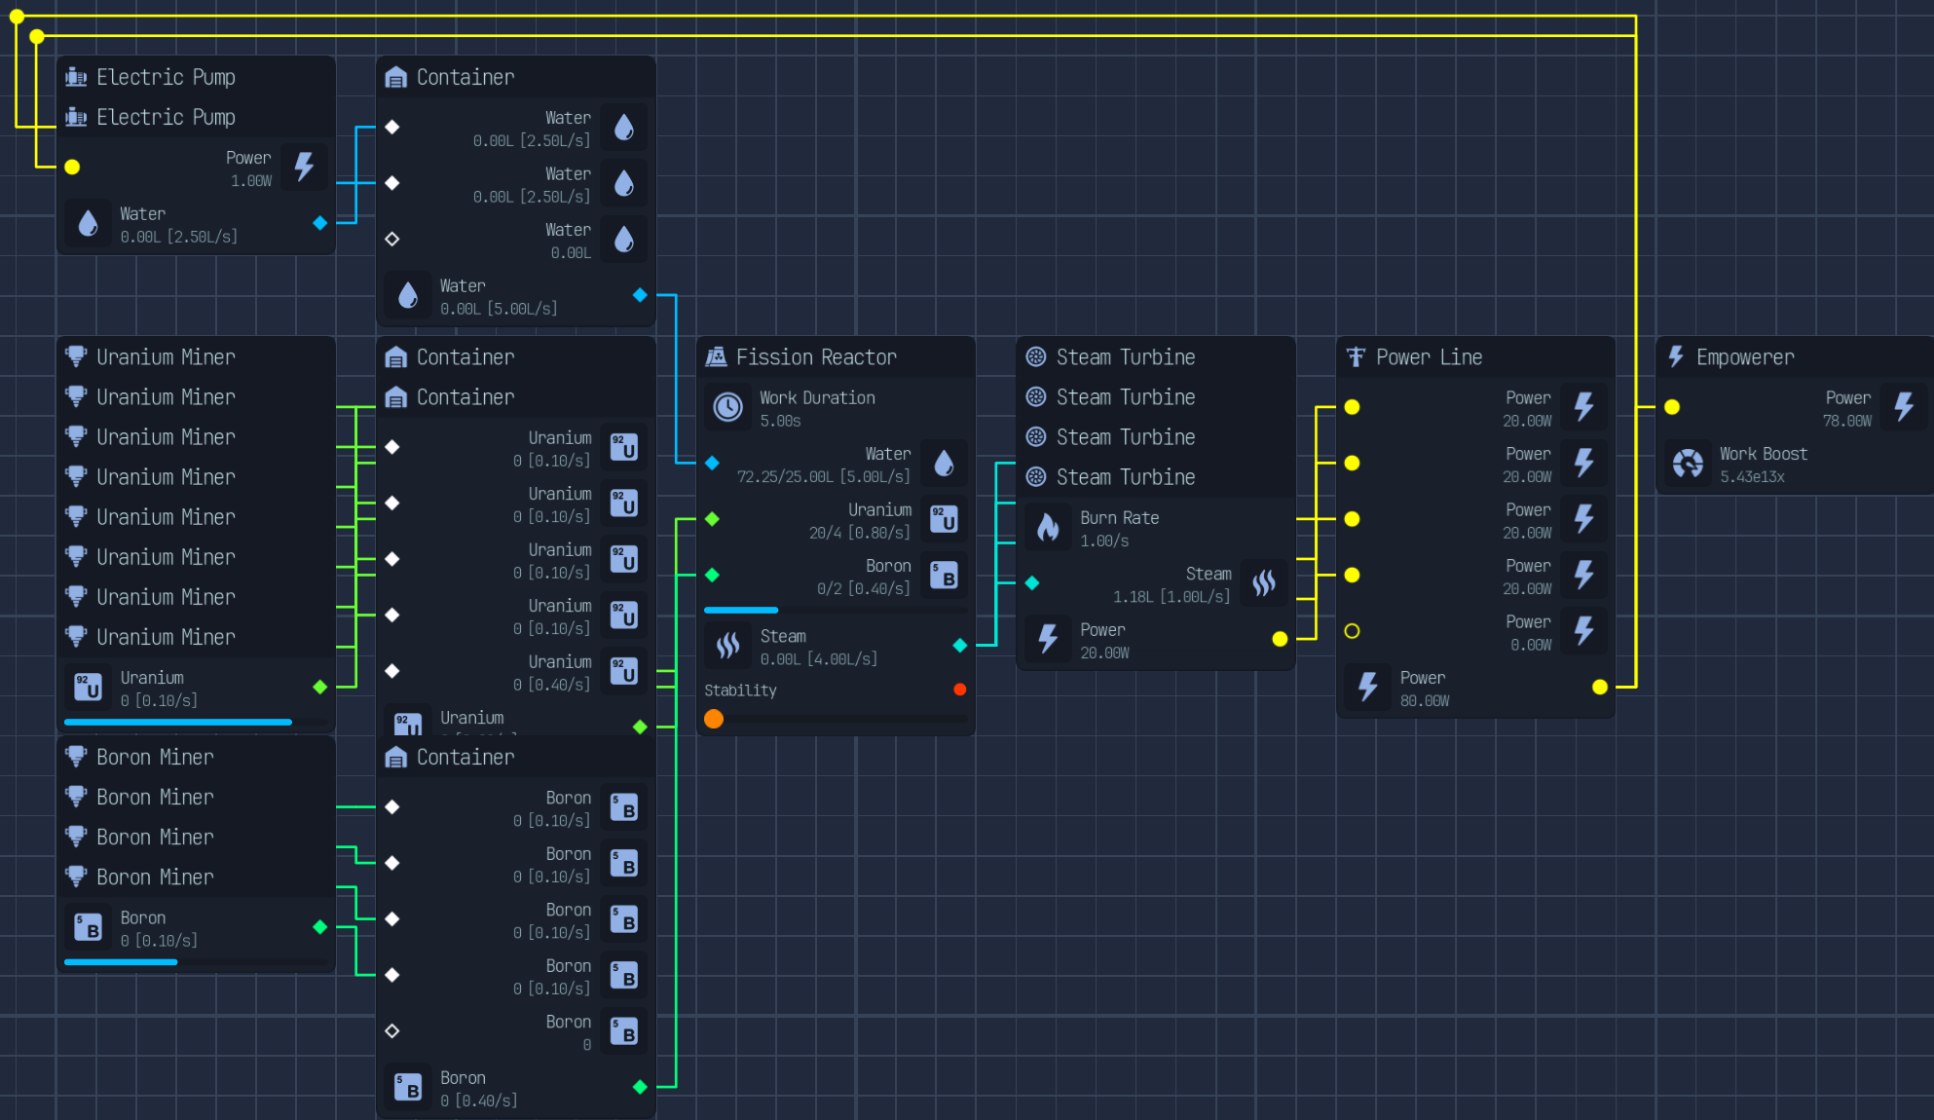Click the unconnected third water input of the top Container
The image size is (1934, 1120).
392,239
